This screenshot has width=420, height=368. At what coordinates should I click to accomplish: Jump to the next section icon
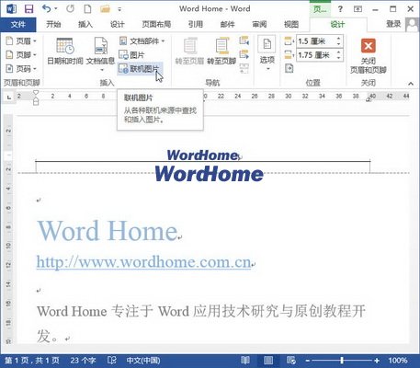click(x=244, y=54)
